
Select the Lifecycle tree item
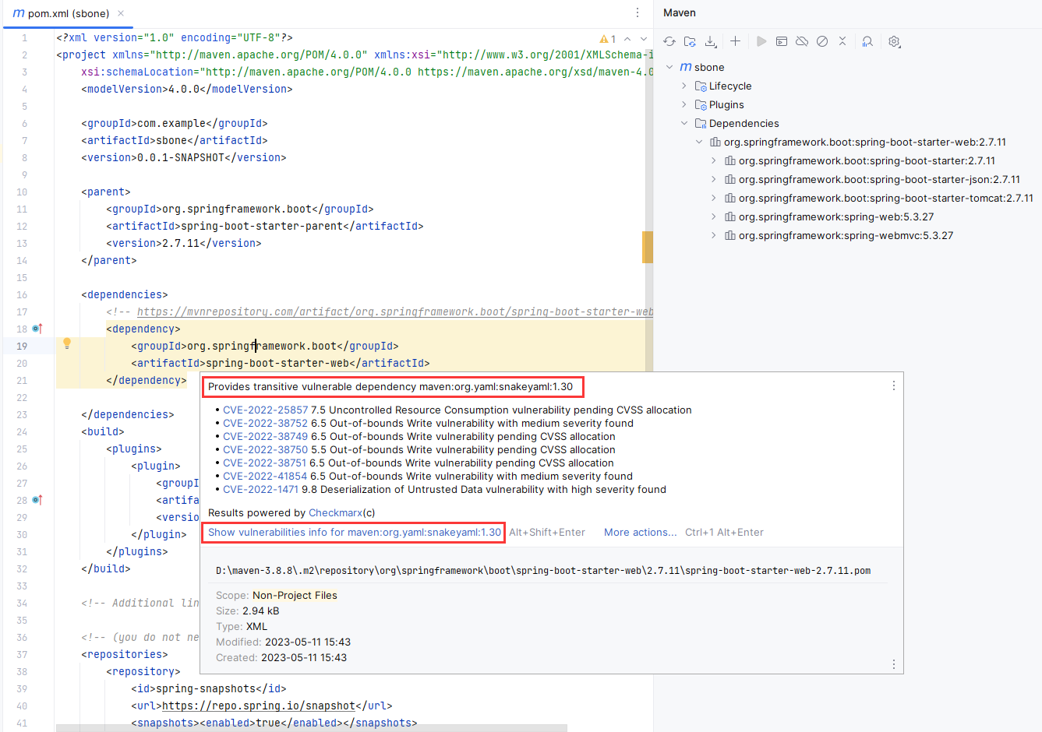[730, 86]
